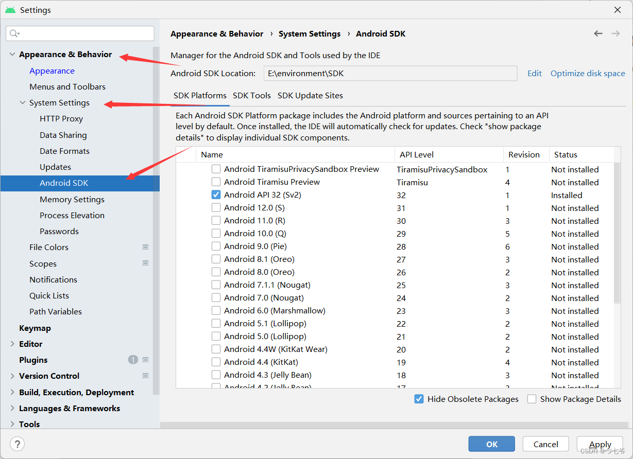Screen dimensions: 633x459
Task: Open Notifications settings page
Action: [x=53, y=279]
